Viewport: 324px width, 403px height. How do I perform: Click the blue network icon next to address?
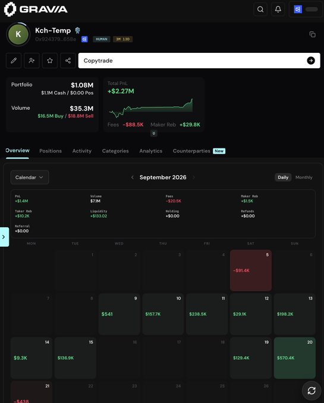coord(84,39)
